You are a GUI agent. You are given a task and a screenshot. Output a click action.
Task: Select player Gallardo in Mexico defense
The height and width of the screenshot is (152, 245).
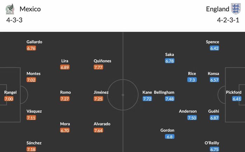coord(34,42)
